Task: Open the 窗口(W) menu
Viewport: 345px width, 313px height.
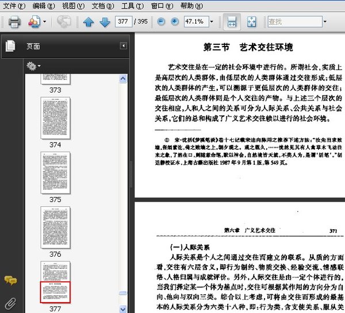Action: tap(162, 6)
